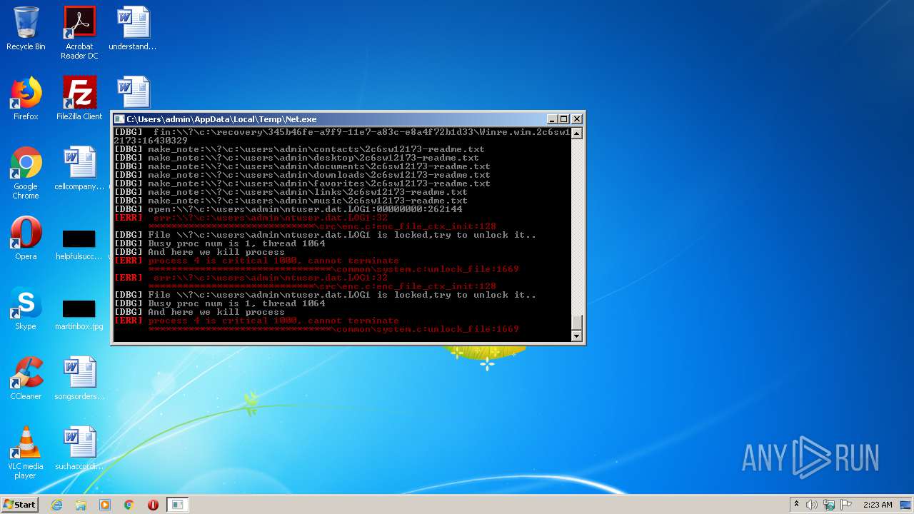Click the Net.exe console system menu icon
The image size is (914, 514).
pos(120,119)
